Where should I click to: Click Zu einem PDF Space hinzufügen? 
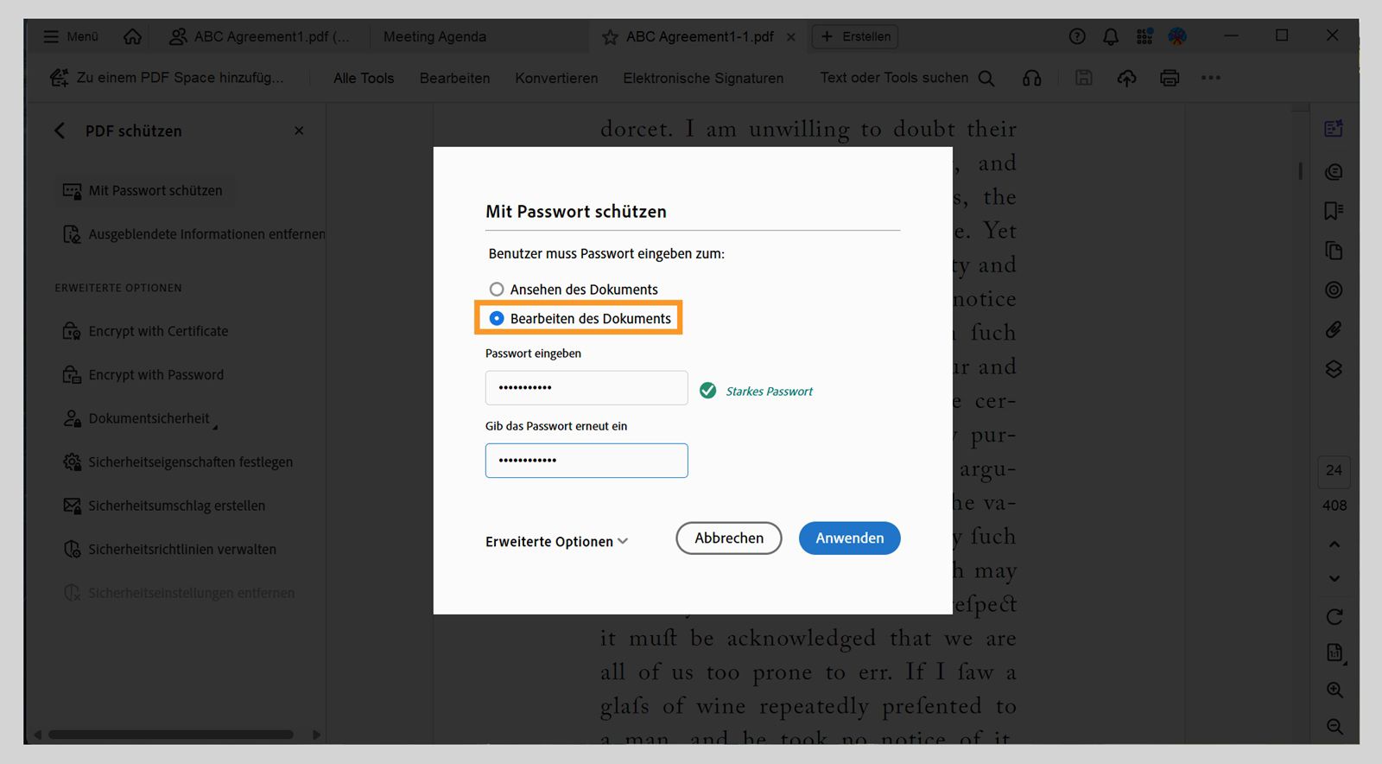(x=167, y=78)
